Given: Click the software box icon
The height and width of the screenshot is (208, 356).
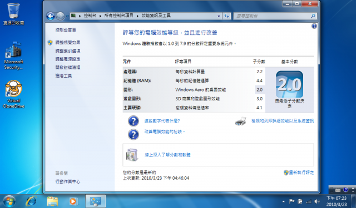Looking at the screenshot, I should (132, 155).
